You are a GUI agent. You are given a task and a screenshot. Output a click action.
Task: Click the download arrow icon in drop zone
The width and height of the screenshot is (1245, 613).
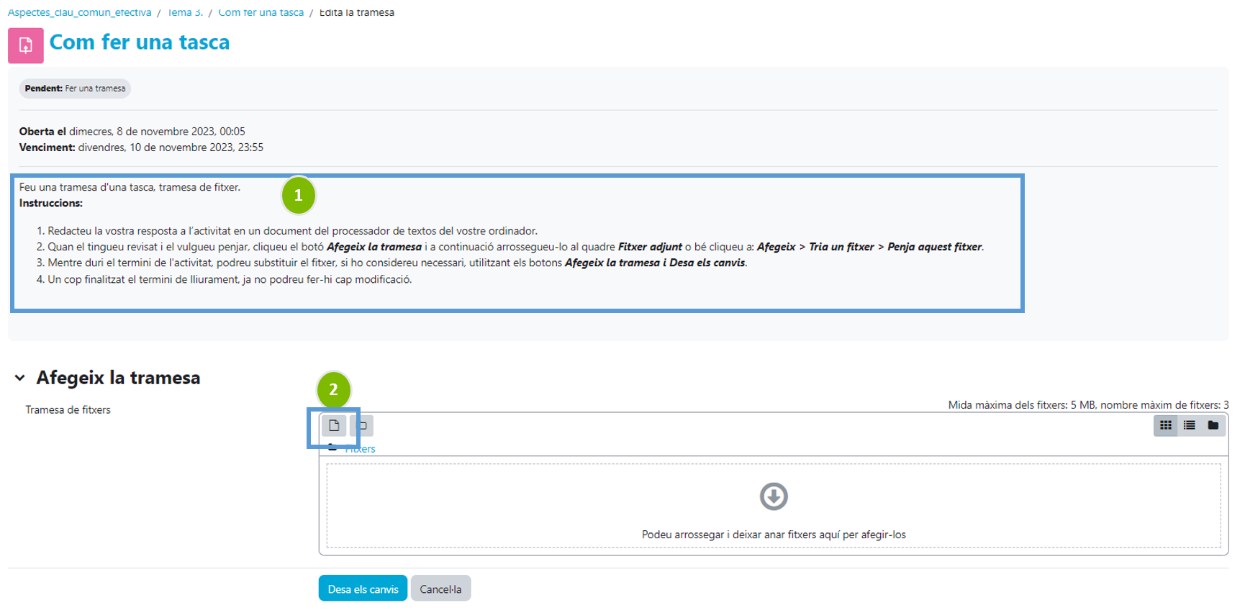tap(774, 496)
